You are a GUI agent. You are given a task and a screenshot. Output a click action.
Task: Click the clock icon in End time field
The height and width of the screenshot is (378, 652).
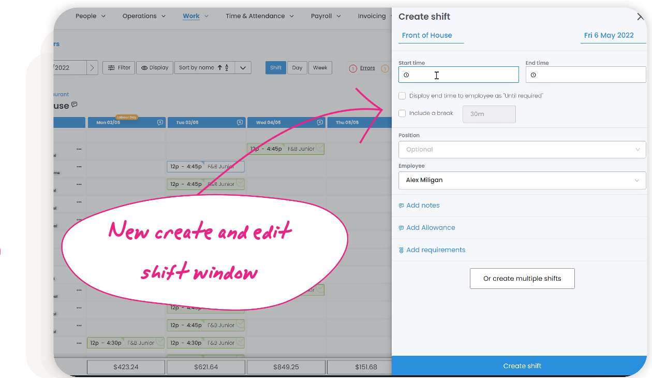click(x=534, y=75)
